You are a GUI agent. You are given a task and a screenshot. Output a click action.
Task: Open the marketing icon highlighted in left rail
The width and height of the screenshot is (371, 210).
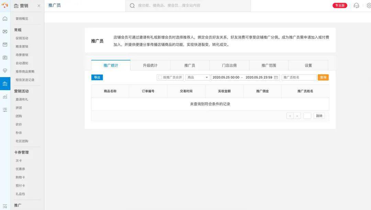point(5,84)
